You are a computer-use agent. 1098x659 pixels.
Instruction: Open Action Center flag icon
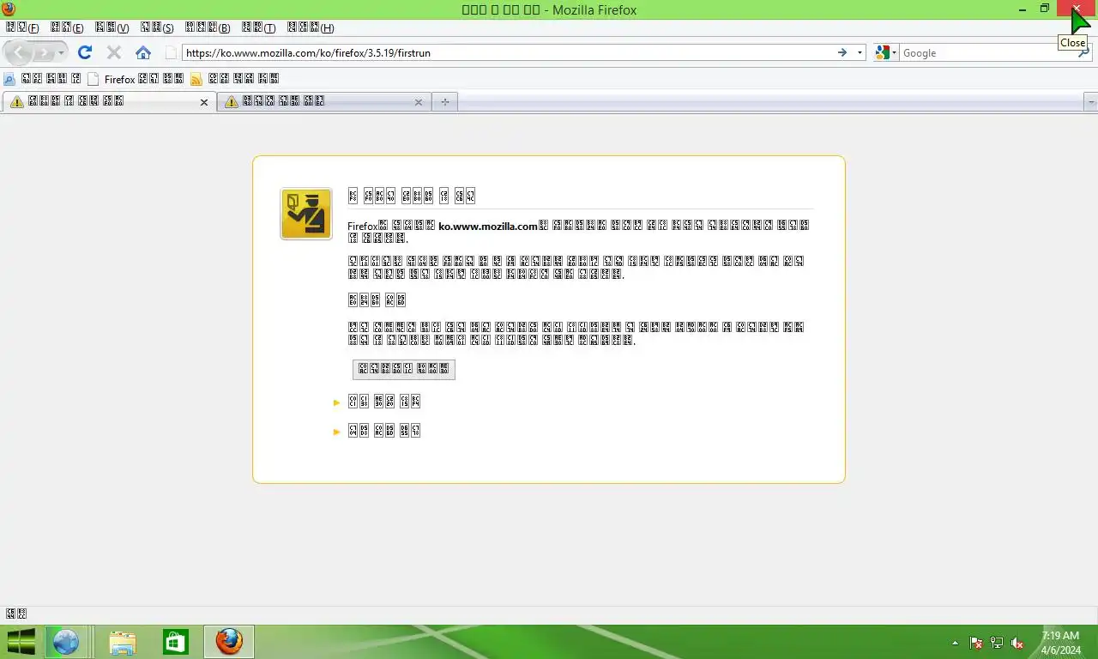coord(976,643)
